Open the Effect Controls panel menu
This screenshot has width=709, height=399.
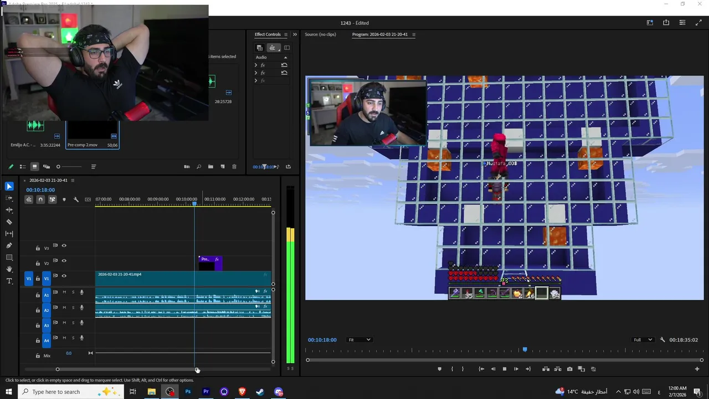pyautogui.click(x=286, y=34)
